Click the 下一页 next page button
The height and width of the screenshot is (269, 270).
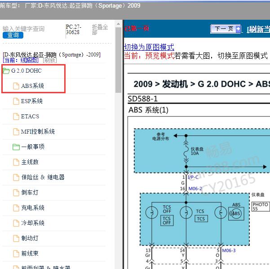pos(226,29)
